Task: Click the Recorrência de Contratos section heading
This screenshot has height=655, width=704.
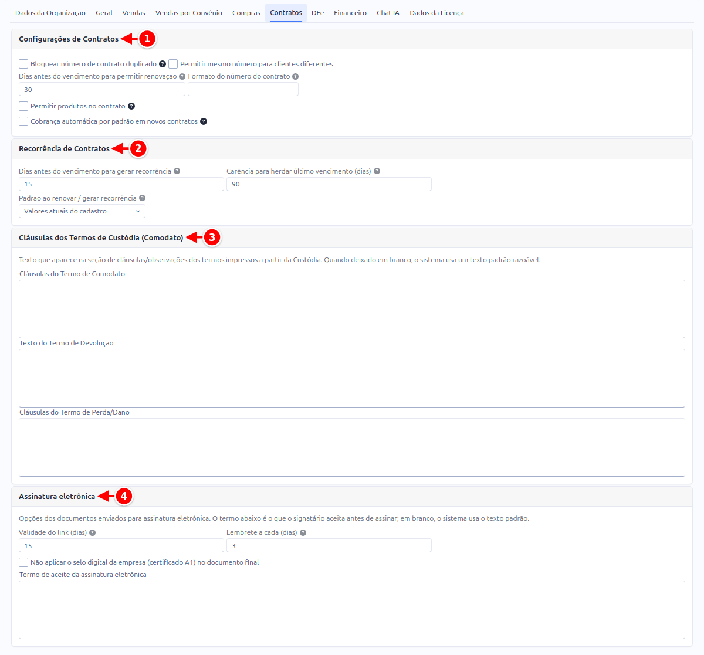Action: point(65,149)
